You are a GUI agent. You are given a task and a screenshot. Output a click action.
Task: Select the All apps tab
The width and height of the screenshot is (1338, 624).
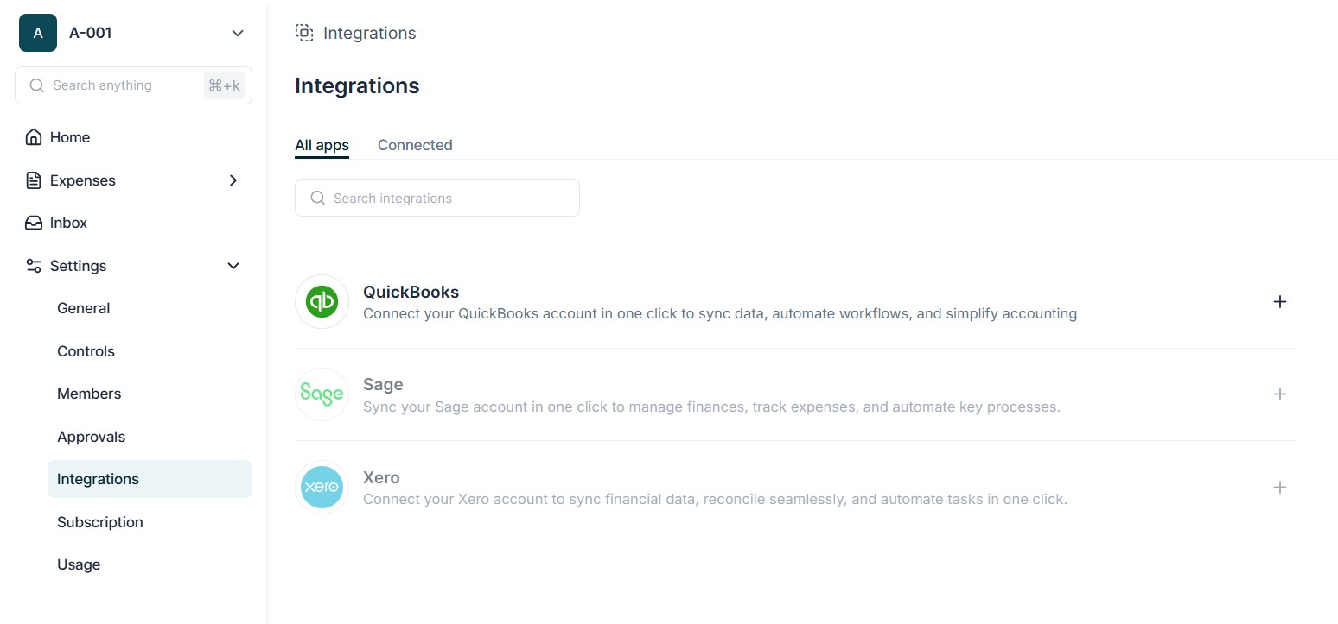tap(322, 145)
